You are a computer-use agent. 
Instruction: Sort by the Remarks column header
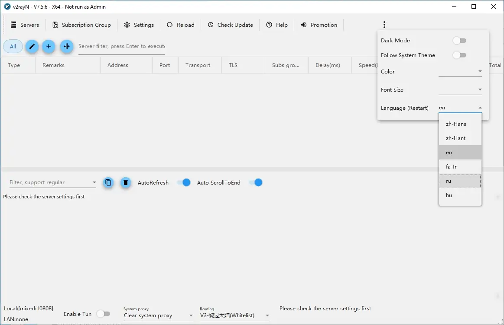[68, 65]
